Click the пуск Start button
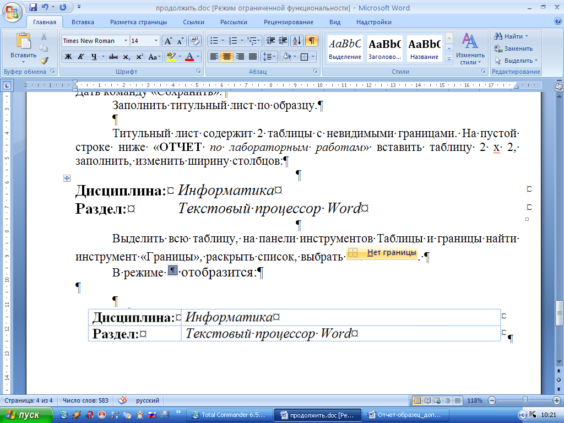 coord(26,415)
